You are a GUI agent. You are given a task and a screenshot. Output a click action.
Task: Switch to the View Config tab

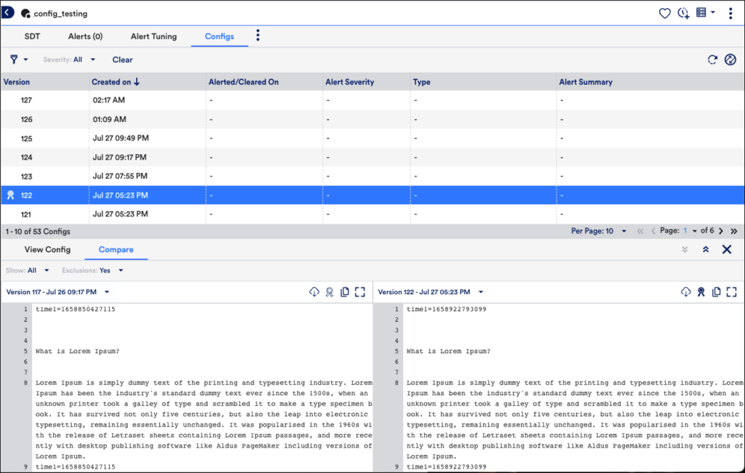47,249
